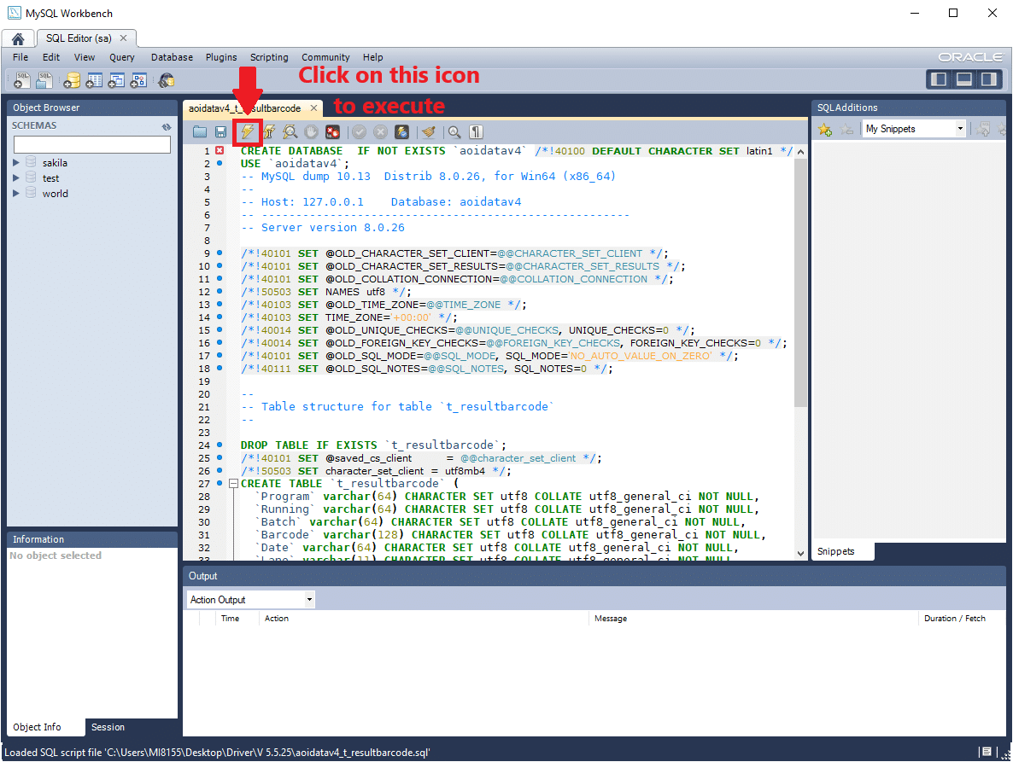The width and height of the screenshot is (1013, 762).
Task: Go to the Home screen tab
Action: 18,38
